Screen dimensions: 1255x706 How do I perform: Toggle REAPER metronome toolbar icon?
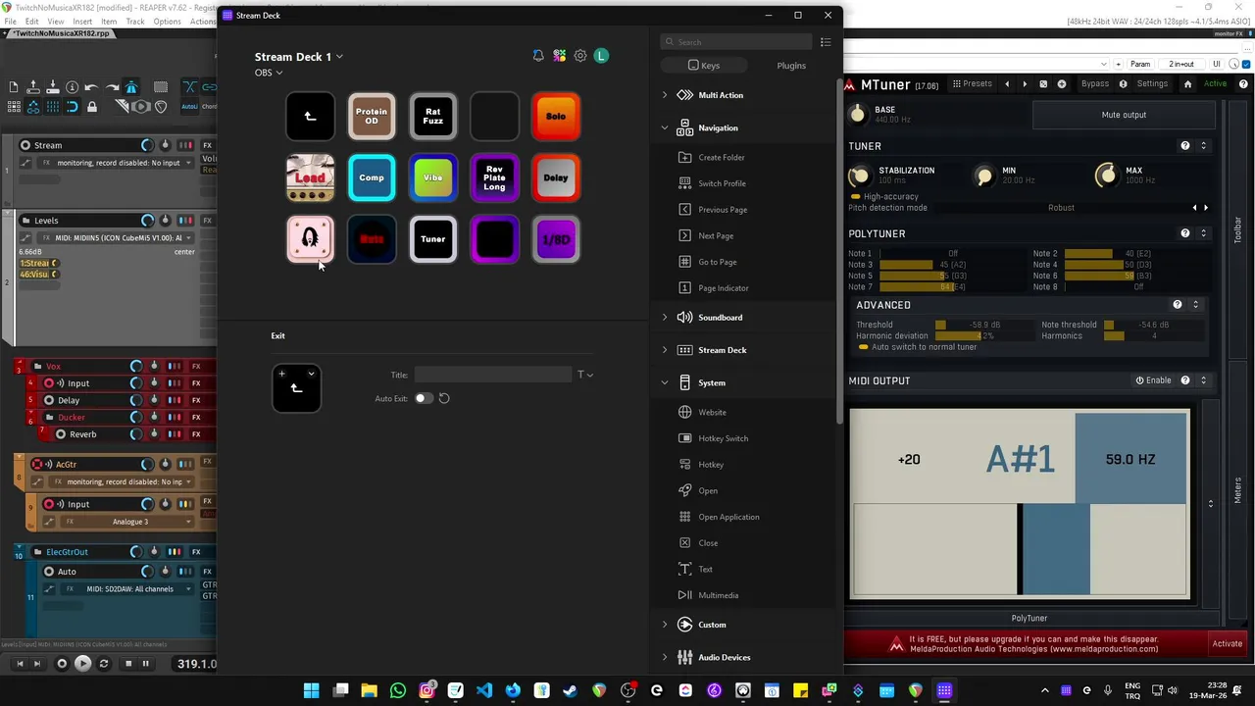click(130, 87)
